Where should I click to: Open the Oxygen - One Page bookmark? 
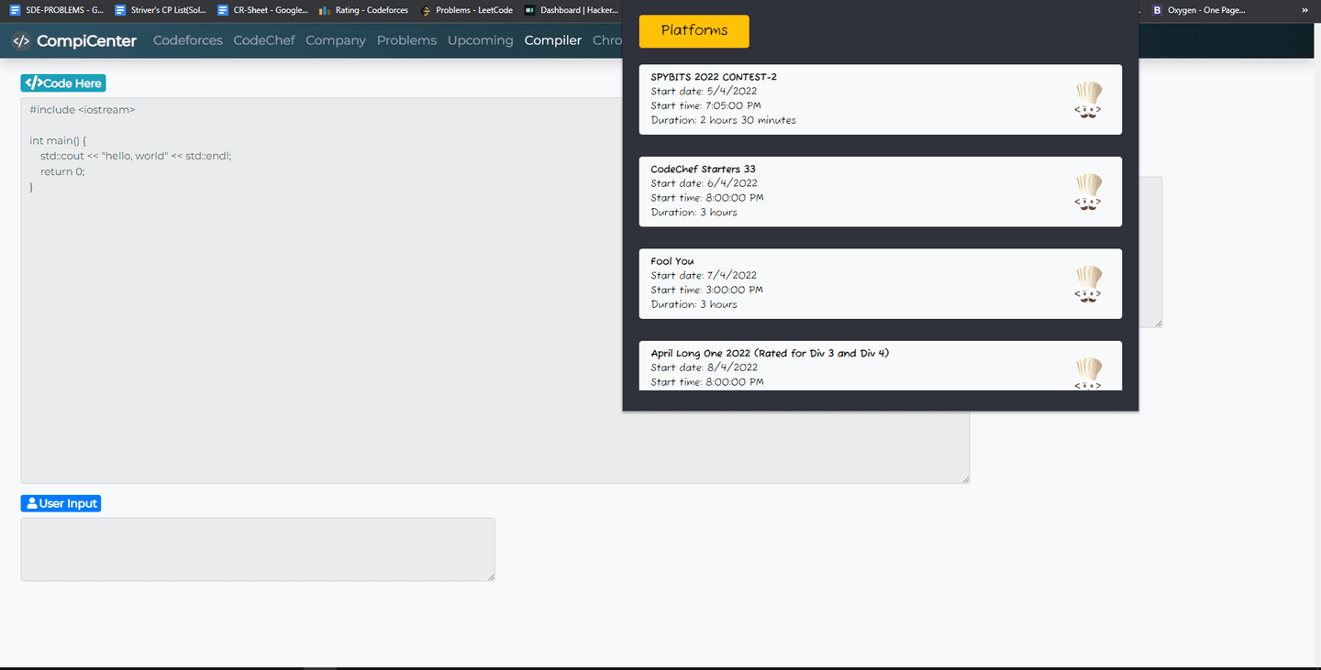pos(1198,10)
